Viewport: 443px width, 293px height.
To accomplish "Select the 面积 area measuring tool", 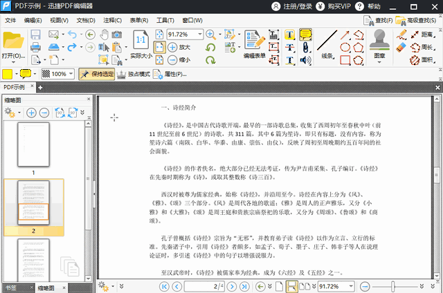I will (423, 60).
